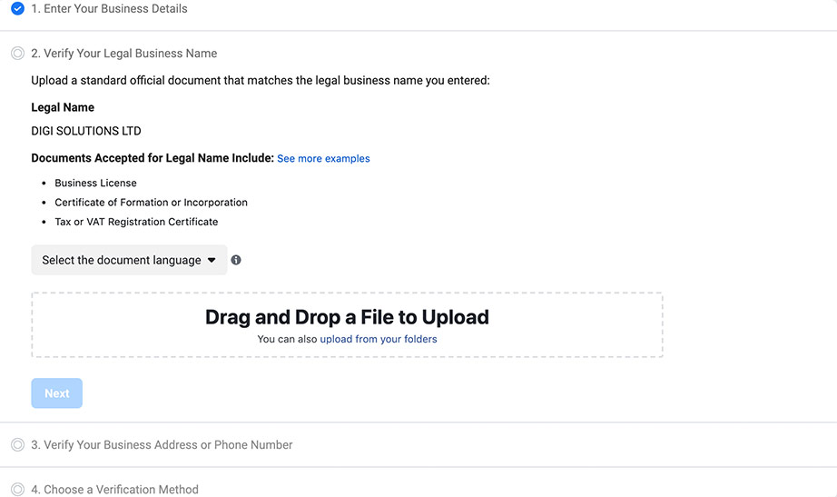
Task: Click the upload instruction sentence under step 2
Action: (x=261, y=81)
